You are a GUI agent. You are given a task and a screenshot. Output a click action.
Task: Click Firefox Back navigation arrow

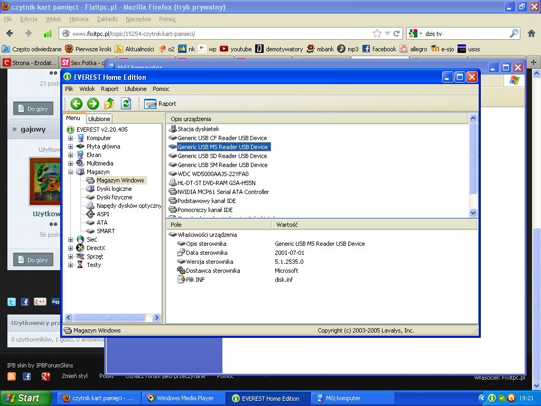click(10, 33)
